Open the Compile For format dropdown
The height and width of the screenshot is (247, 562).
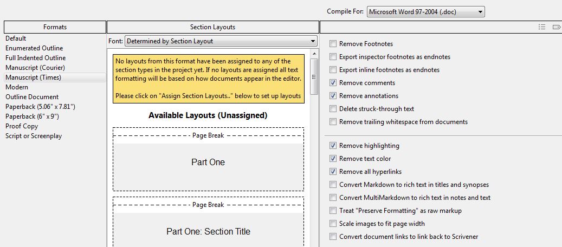point(426,12)
